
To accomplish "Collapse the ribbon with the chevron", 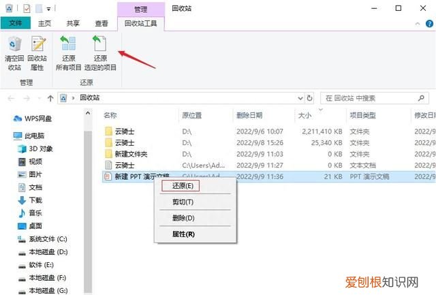I will pyautogui.click(x=418, y=24).
